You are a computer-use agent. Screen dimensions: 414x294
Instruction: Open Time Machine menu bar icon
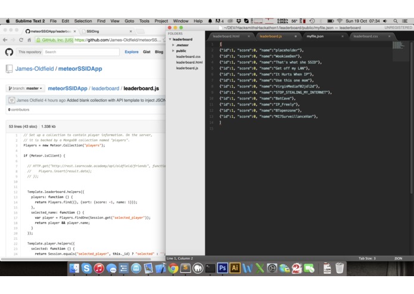[x=312, y=21]
